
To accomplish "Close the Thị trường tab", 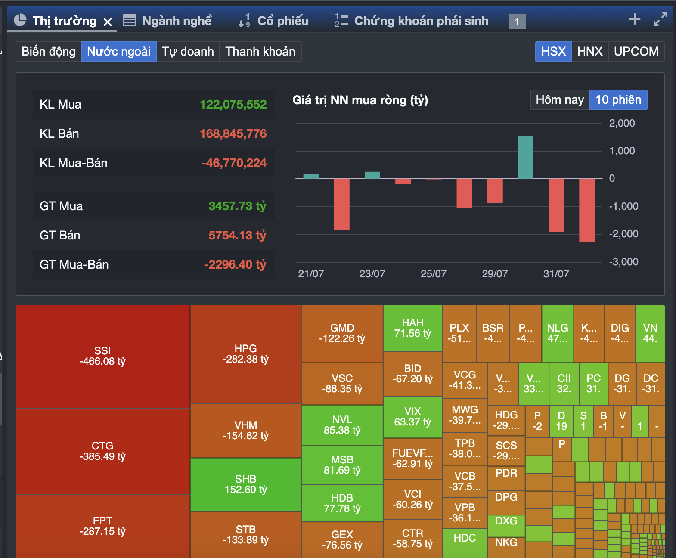I will pos(108,22).
